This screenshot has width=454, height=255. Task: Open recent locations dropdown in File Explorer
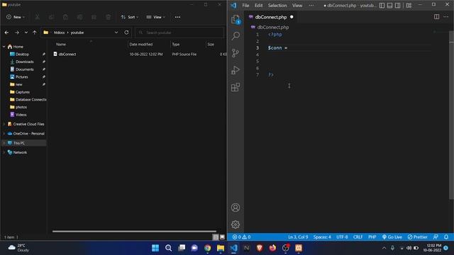(26, 33)
